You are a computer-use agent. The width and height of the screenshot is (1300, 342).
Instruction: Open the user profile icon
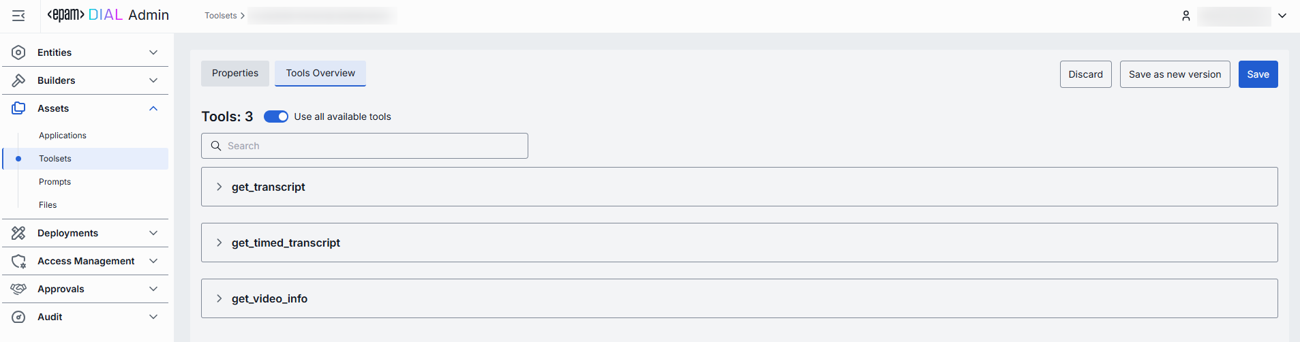[x=1186, y=16]
